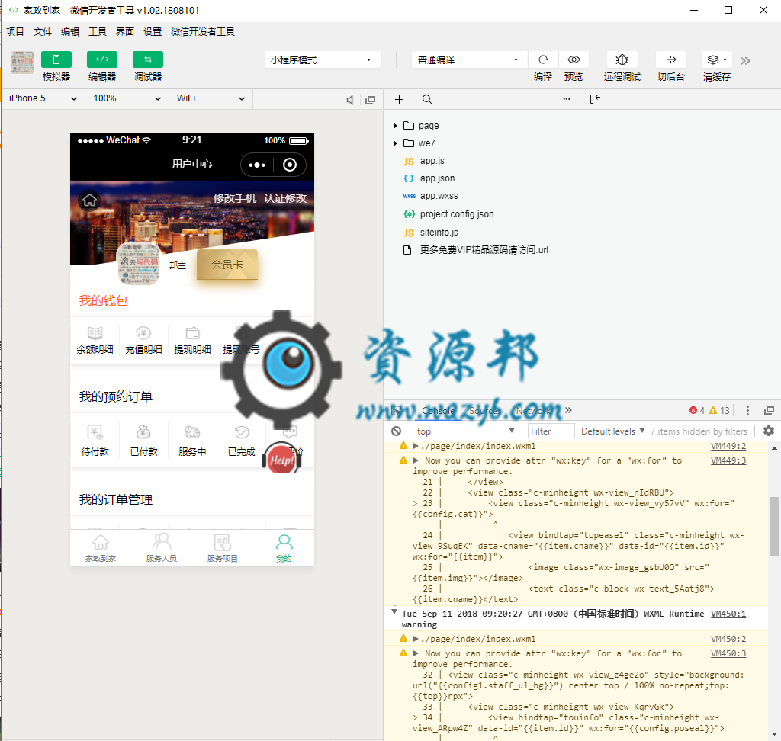Open the top context dropdown in console
Viewport: 781px width, 741px height.
[x=465, y=431]
